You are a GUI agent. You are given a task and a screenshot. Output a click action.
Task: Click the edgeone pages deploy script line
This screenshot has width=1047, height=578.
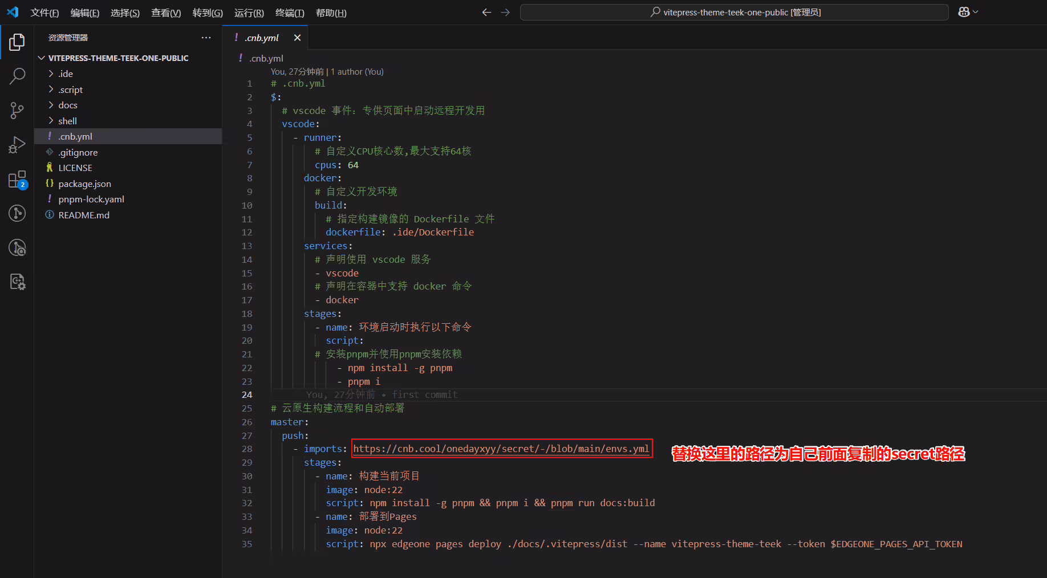click(x=644, y=544)
